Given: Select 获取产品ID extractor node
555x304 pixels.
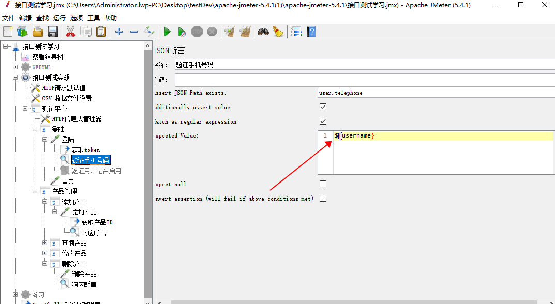Looking at the screenshot, I should 97,222.
